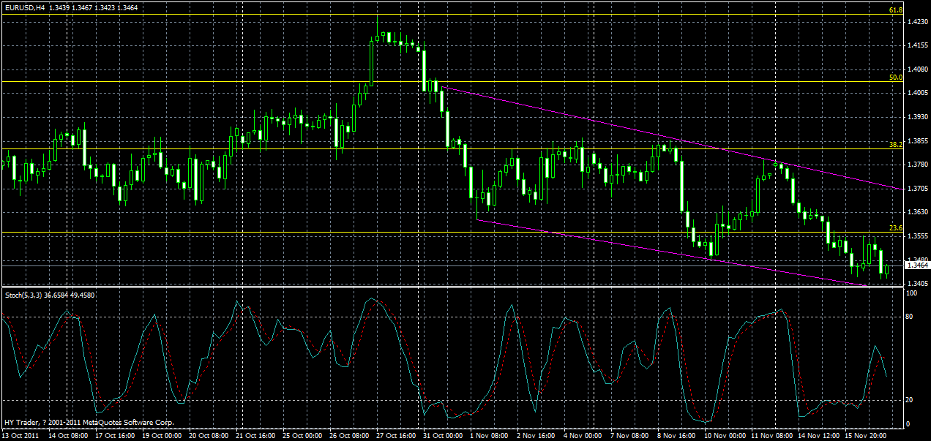Select the upper magenta descending trendline
Screen dimensions: 931x441
pyautogui.click(x=659, y=132)
